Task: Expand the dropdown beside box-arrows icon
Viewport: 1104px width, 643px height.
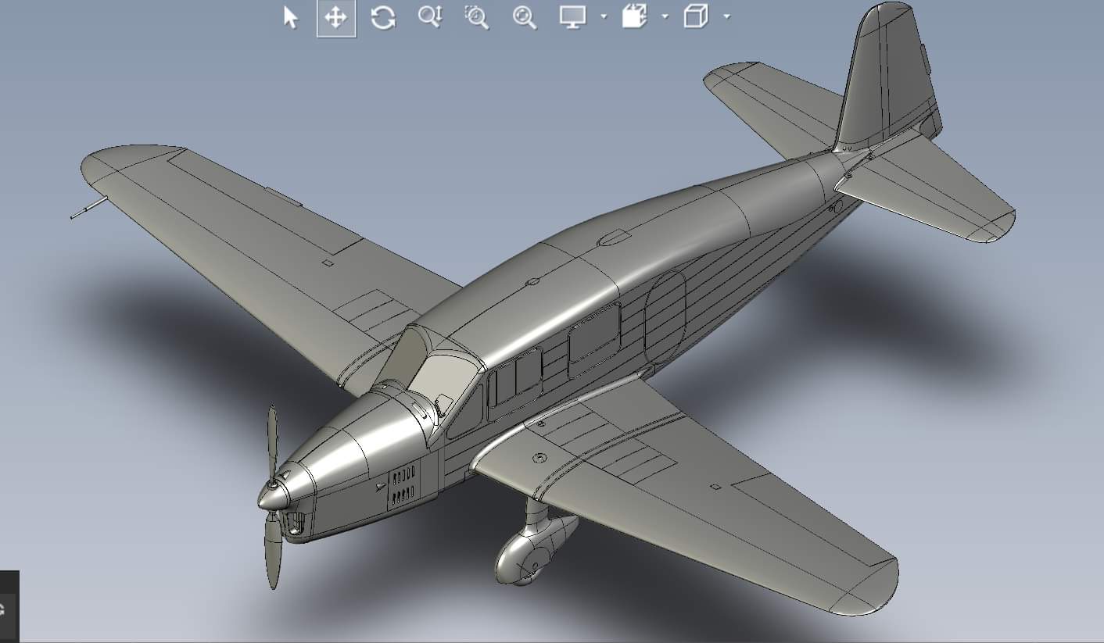Action: 665,16
